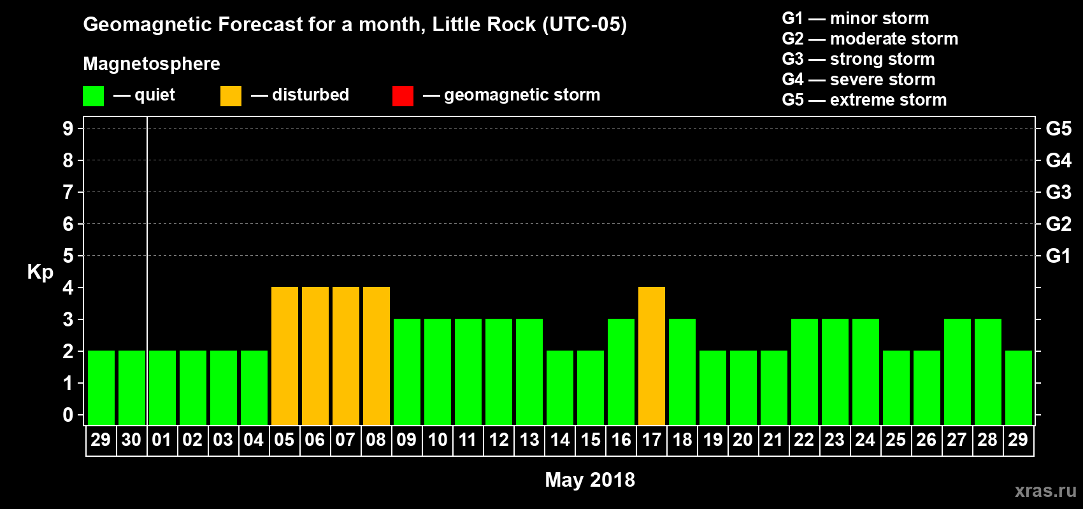Select date label 17 below the chart
1083x509 pixels.
tap(652, 440)
